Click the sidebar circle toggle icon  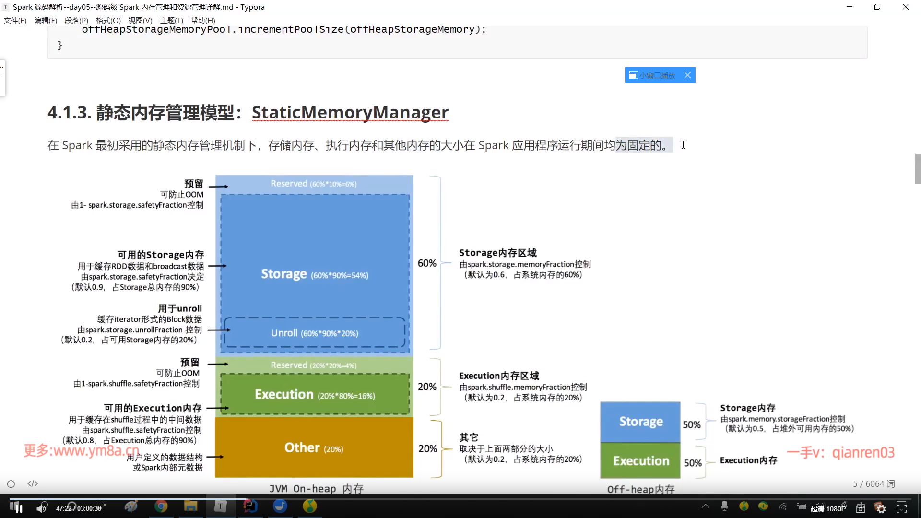pos(11,484)
